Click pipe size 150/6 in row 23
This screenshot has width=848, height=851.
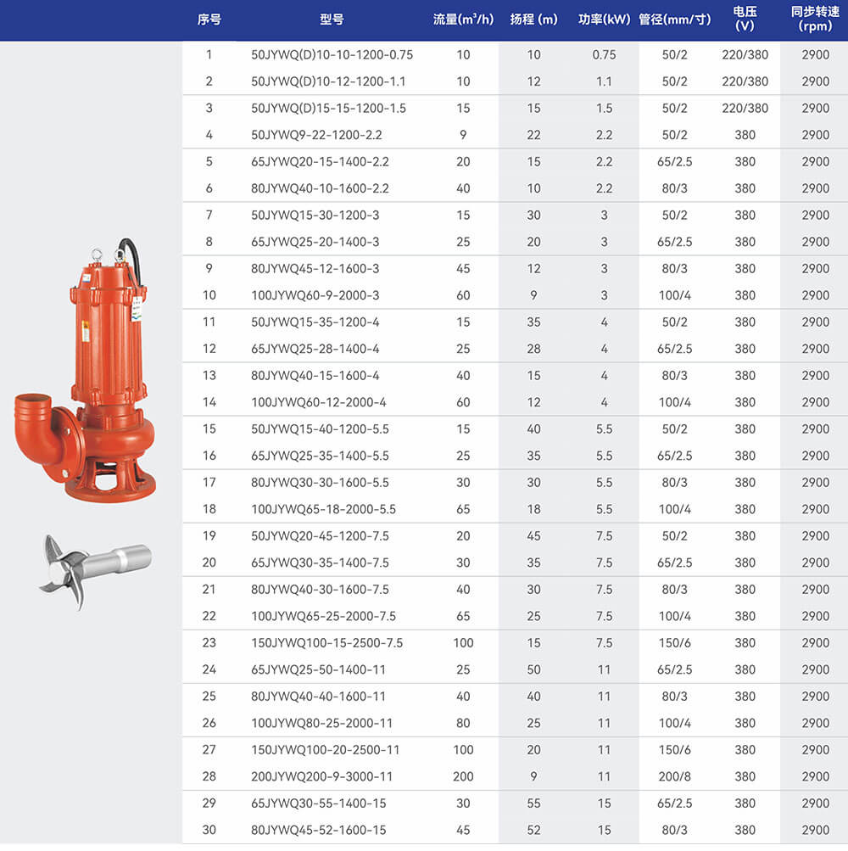(674, 642)
